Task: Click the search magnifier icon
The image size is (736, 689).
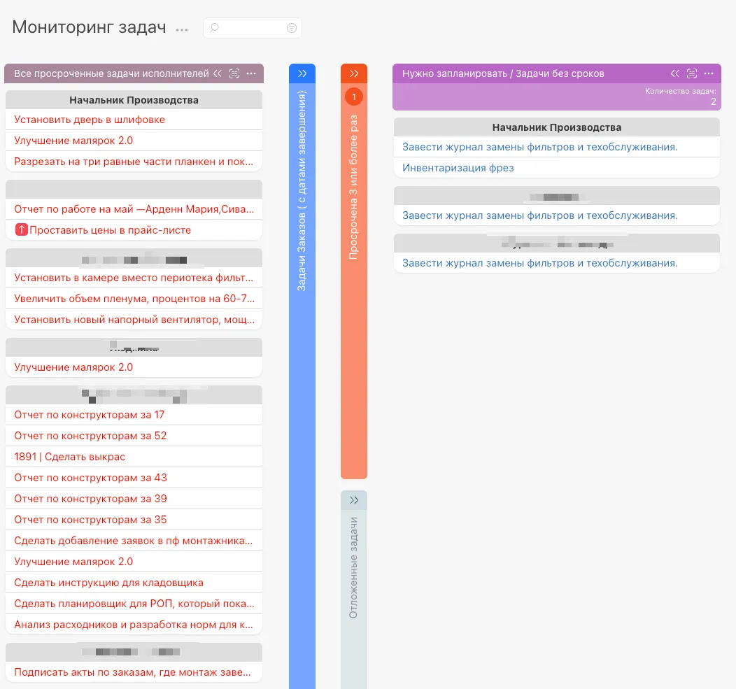Action: 214,28
